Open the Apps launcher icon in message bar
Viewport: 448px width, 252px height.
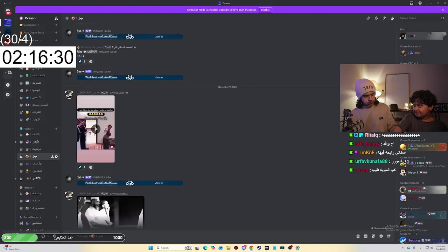tap(389, 236)
